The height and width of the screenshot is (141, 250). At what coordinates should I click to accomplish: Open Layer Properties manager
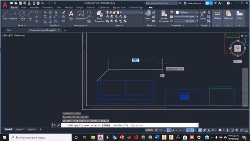(100, 16)
